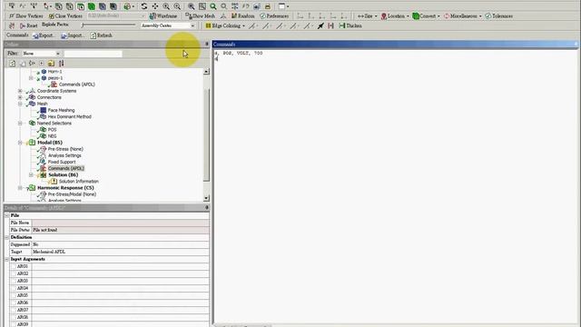Select the Face selection filter icon
The height and width of the screenshot is (327, 581).
click(x=81, y=6)
